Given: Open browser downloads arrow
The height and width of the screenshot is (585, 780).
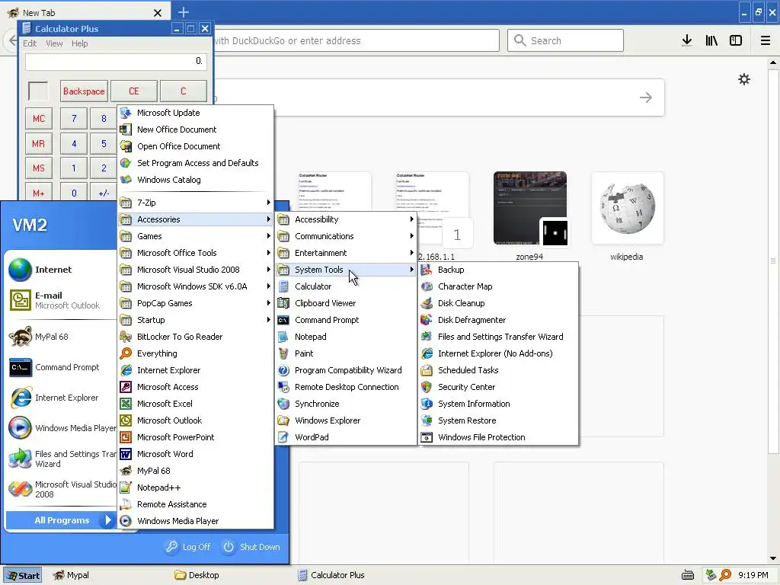Looking at the screenshot, I should tap(687, 40).
